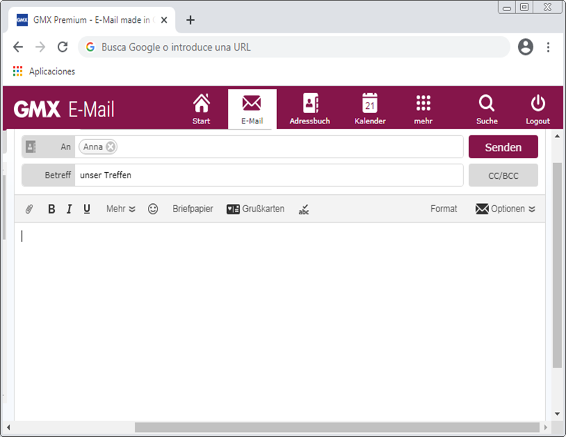Open address book icon beside An field
566x437 pixels.
31,147
